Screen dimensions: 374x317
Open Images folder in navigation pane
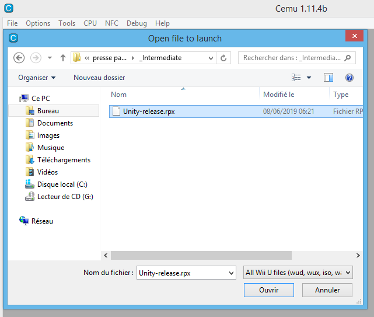click(x=43, y=135)
